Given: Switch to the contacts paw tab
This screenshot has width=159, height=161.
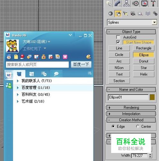Looking at the screenshot, I should pyautogui.click(x=19, y=74).
